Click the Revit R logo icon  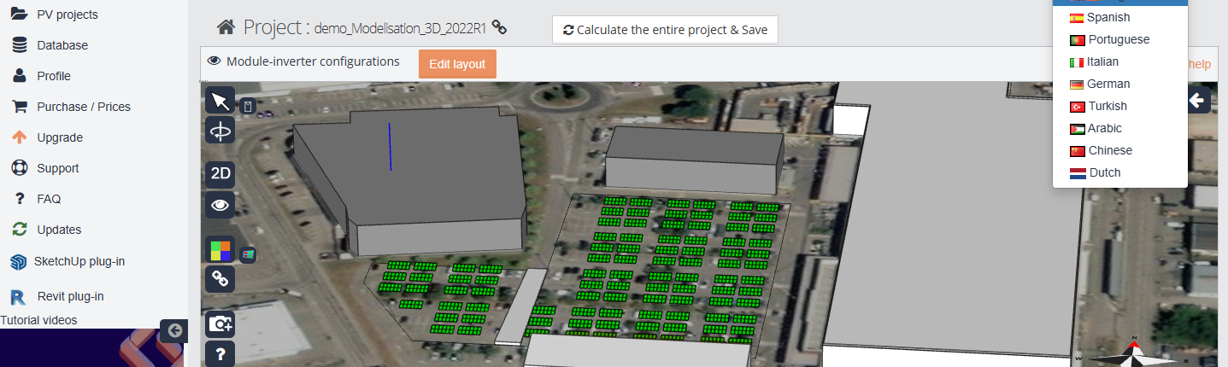pyautogui.click(x=18, y=297)
